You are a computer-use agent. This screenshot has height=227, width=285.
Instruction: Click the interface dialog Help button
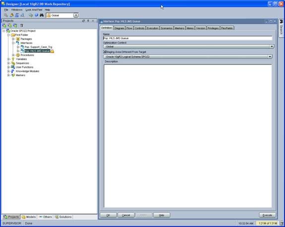(162, 215)
